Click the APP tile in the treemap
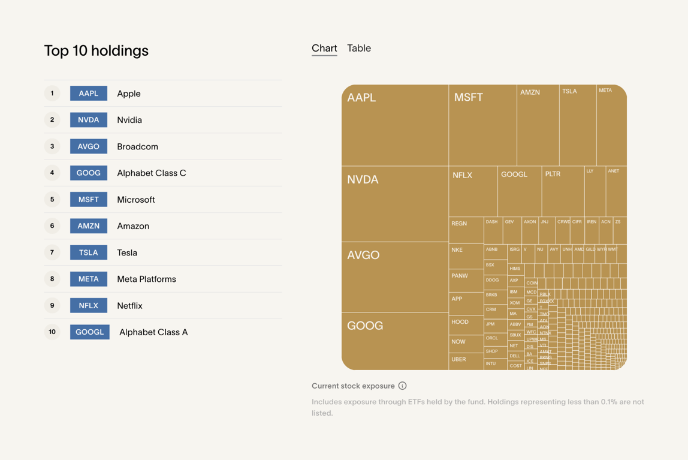 coord(466,303)
